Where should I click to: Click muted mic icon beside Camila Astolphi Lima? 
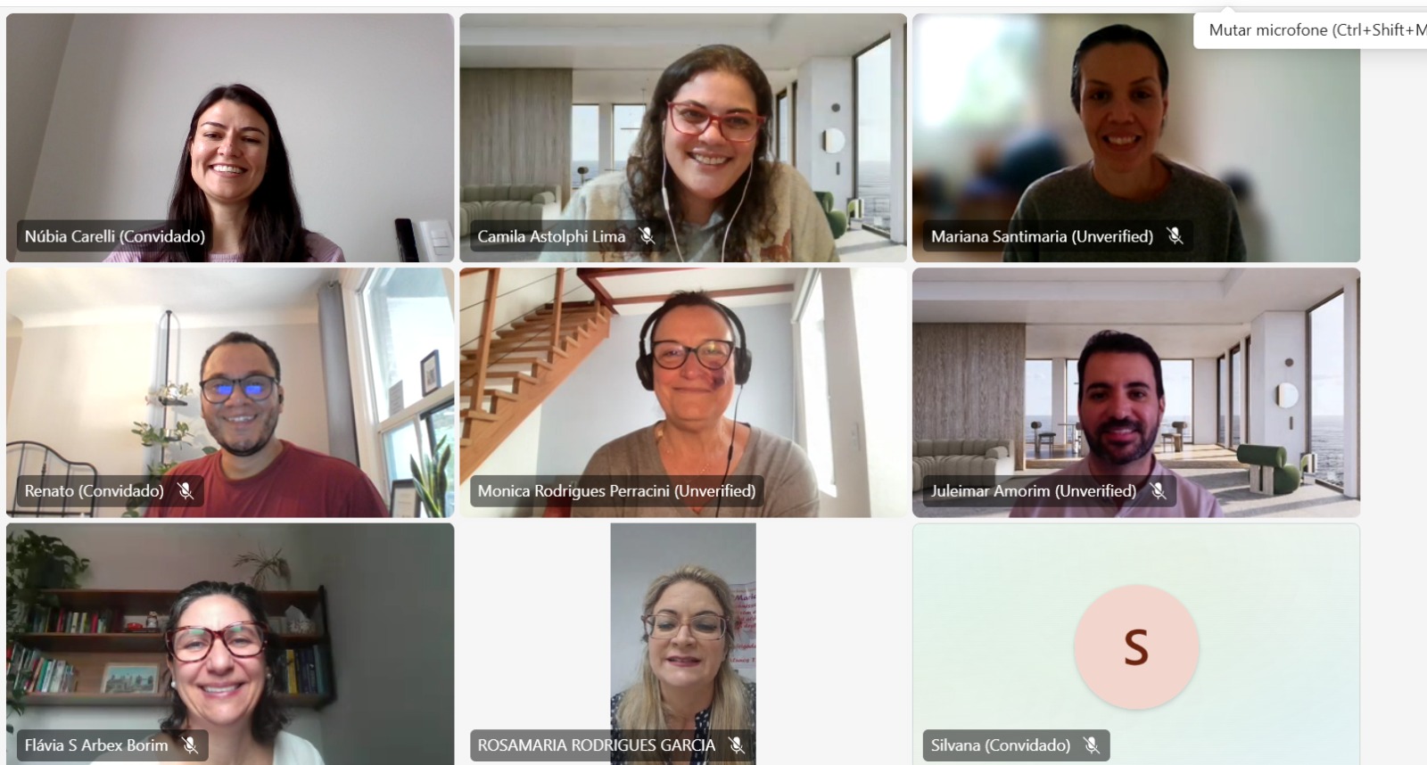pyautogui.click(x=648, y=236)
